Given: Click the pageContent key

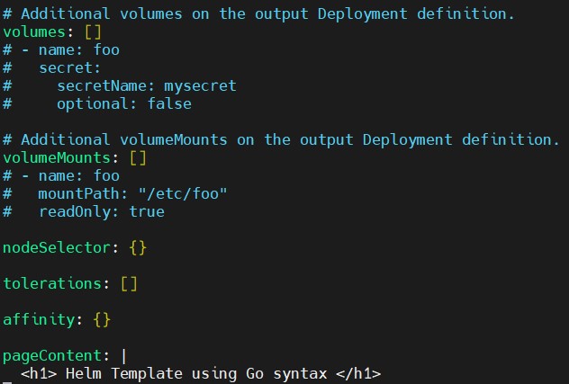Looking at the screenshot, I should (x=52, y=356).
